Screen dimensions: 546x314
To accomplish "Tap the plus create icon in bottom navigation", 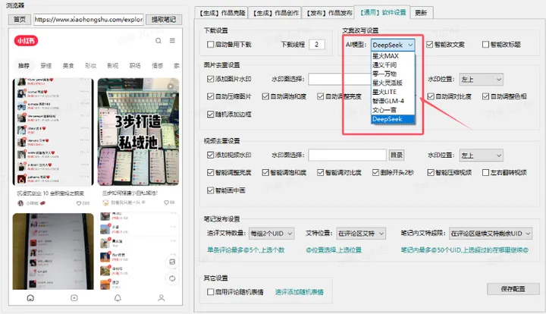I will (74, 298).
